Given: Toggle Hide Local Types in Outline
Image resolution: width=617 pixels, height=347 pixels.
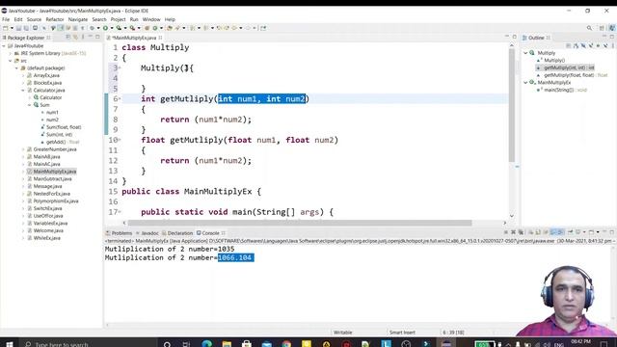Looking at the screenshot, I should pyautogui.click(x=605, y=45).
